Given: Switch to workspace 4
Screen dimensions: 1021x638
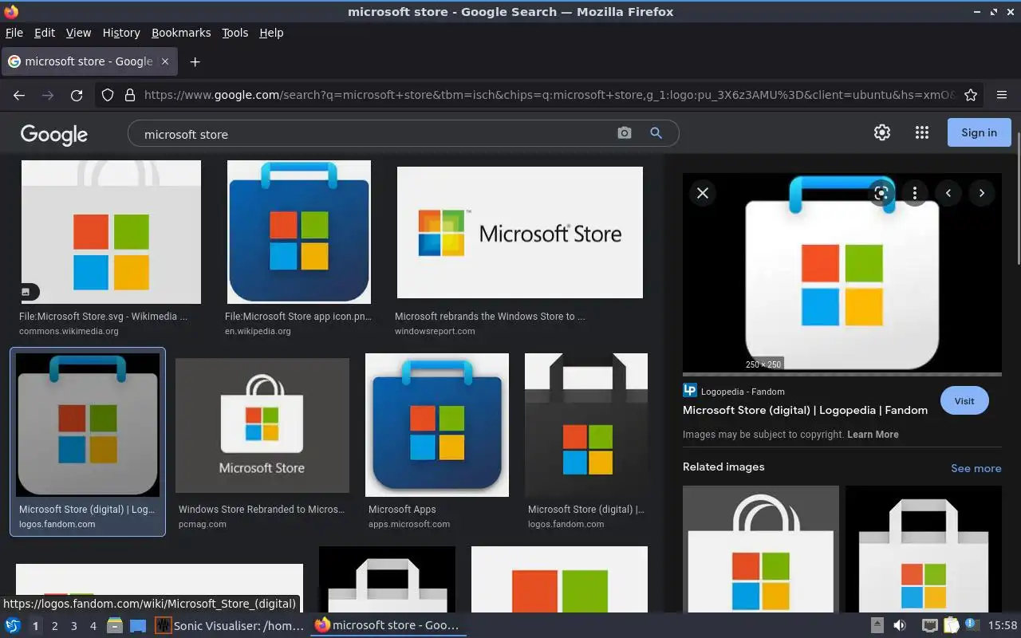Looking at the screenshot, I should (x=93, y=626).
